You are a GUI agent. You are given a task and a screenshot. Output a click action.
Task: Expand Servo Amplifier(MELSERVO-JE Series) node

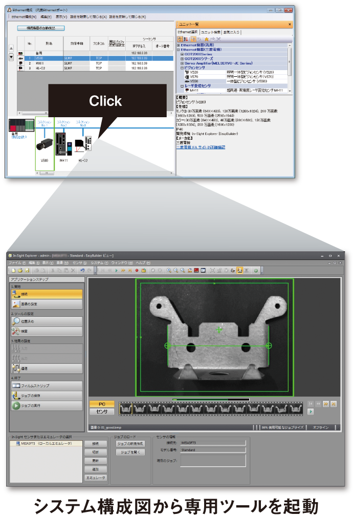pos(182,63)
